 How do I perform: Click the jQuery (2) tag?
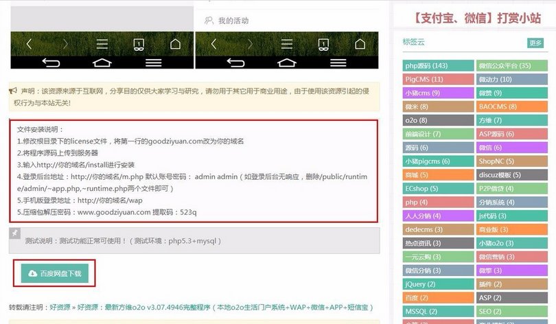pos(438,284)
